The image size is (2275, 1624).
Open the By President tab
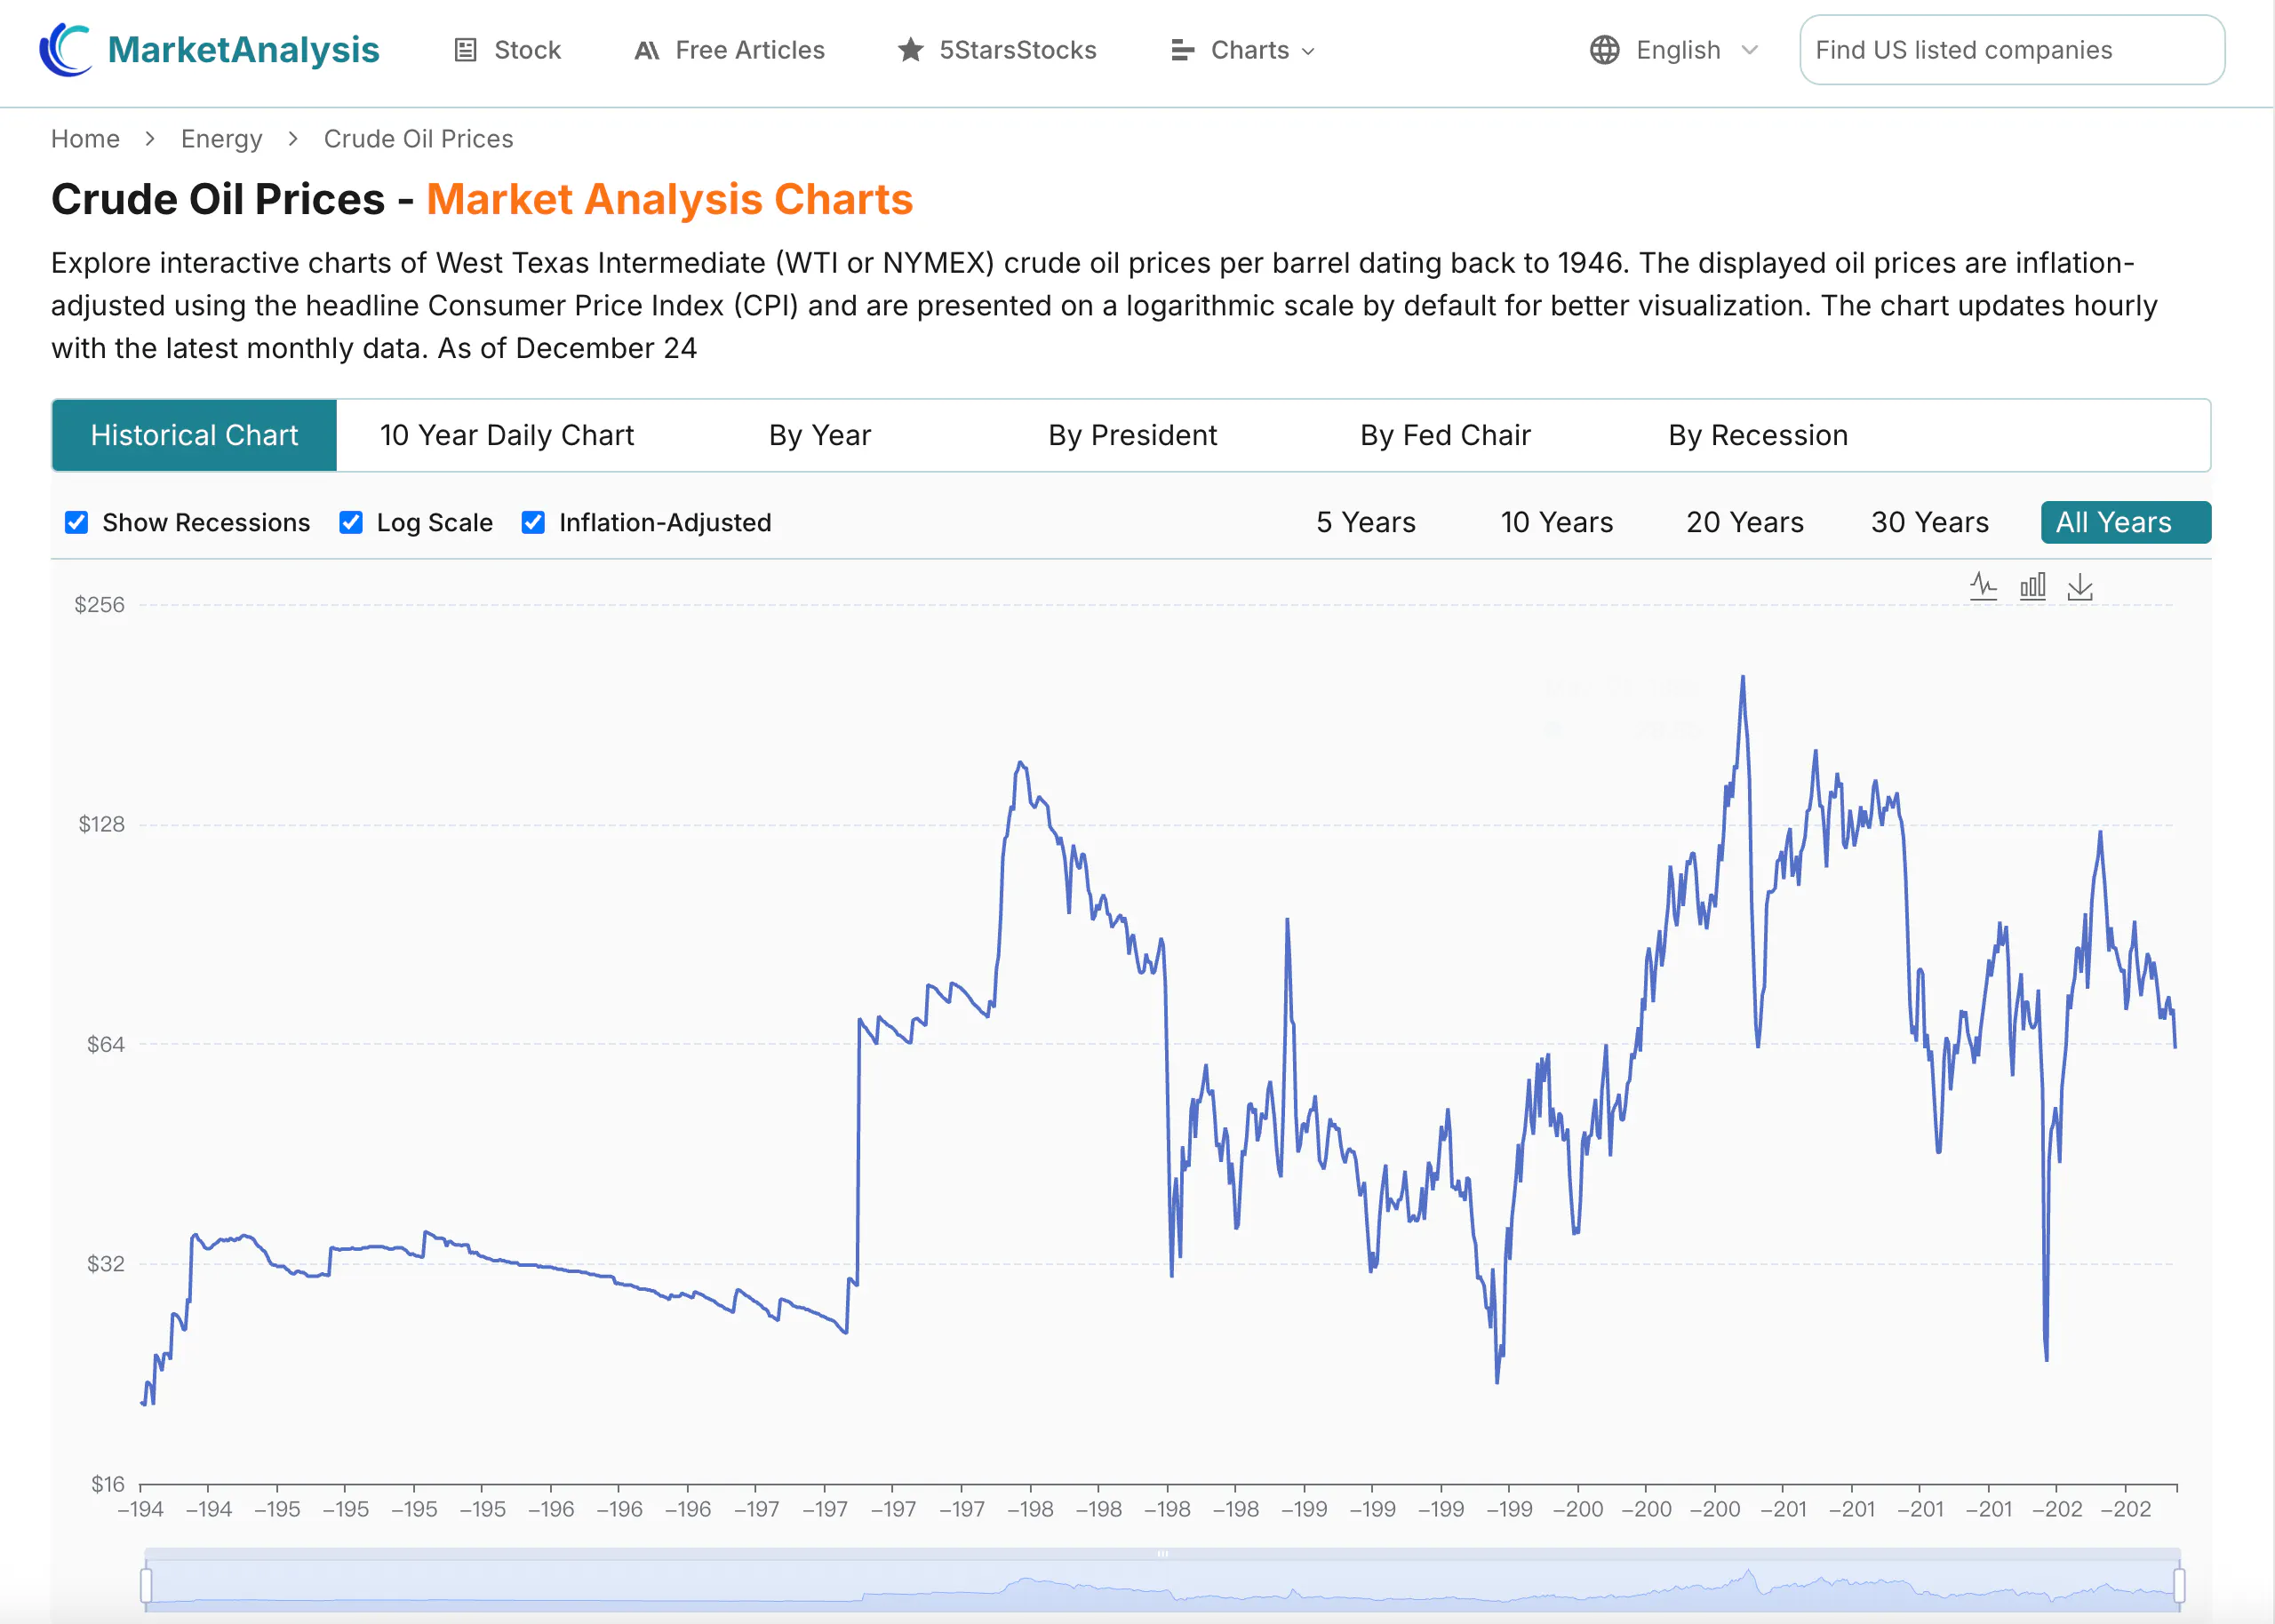1132,435
